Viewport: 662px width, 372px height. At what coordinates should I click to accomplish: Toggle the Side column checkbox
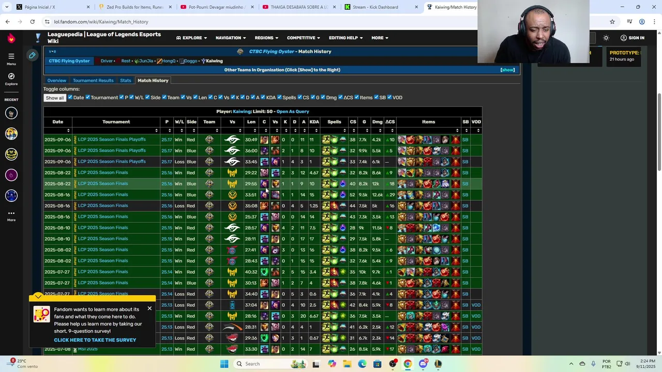pos(147,97)
